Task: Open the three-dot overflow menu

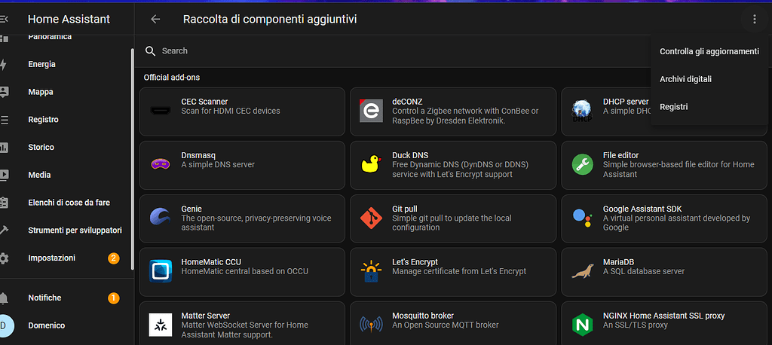Action: coord(754,20)
